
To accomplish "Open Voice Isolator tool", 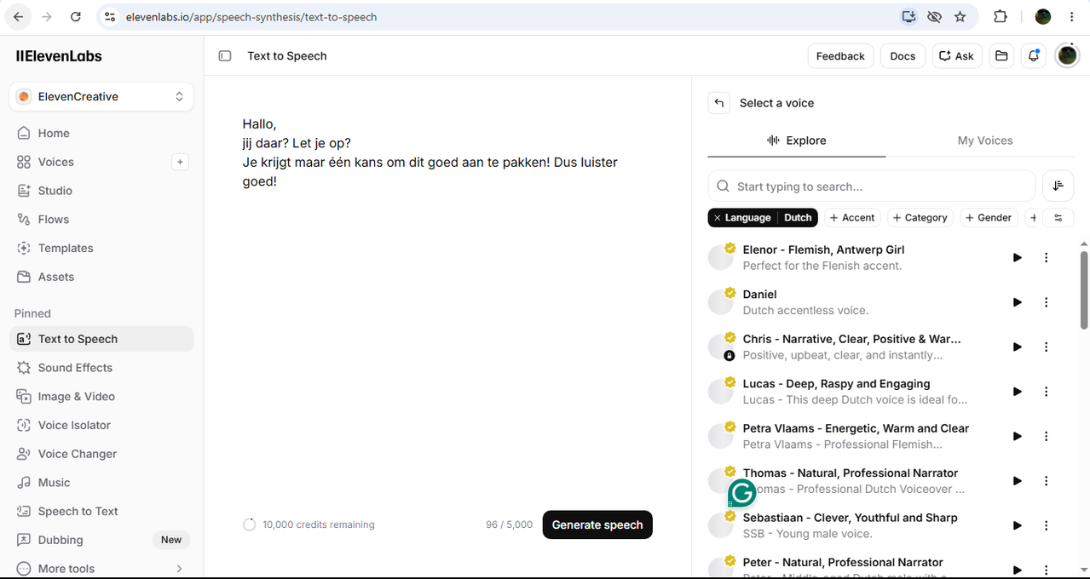I will (x=101, y=425).
